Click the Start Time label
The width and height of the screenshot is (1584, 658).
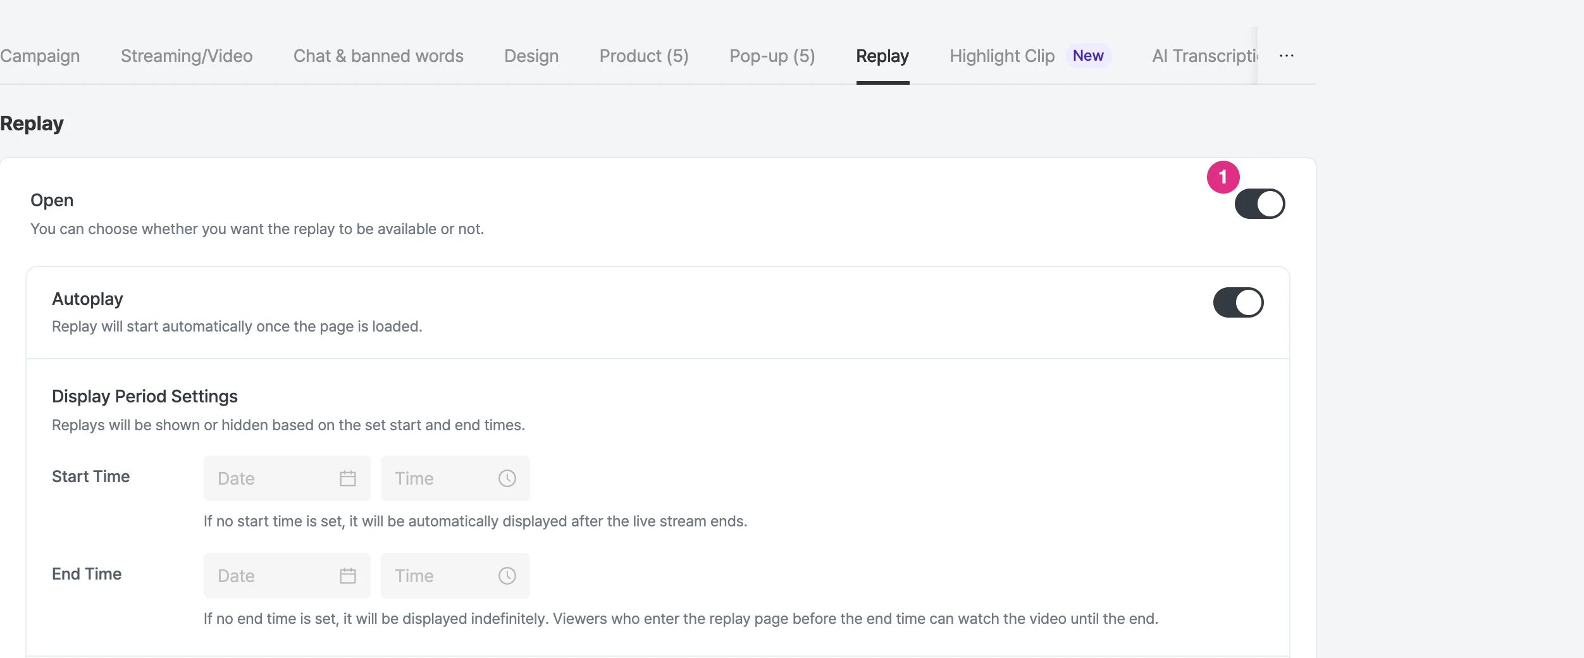[90, 476]
